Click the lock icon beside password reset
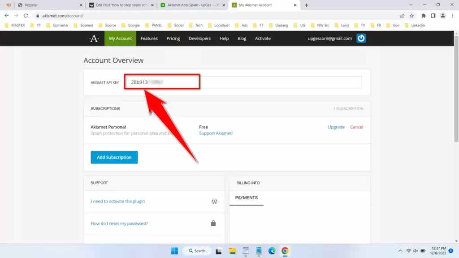Screen dimensions: 459x258 point(213,224)
